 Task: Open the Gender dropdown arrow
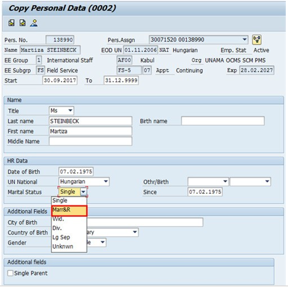(x=103, y=242)
